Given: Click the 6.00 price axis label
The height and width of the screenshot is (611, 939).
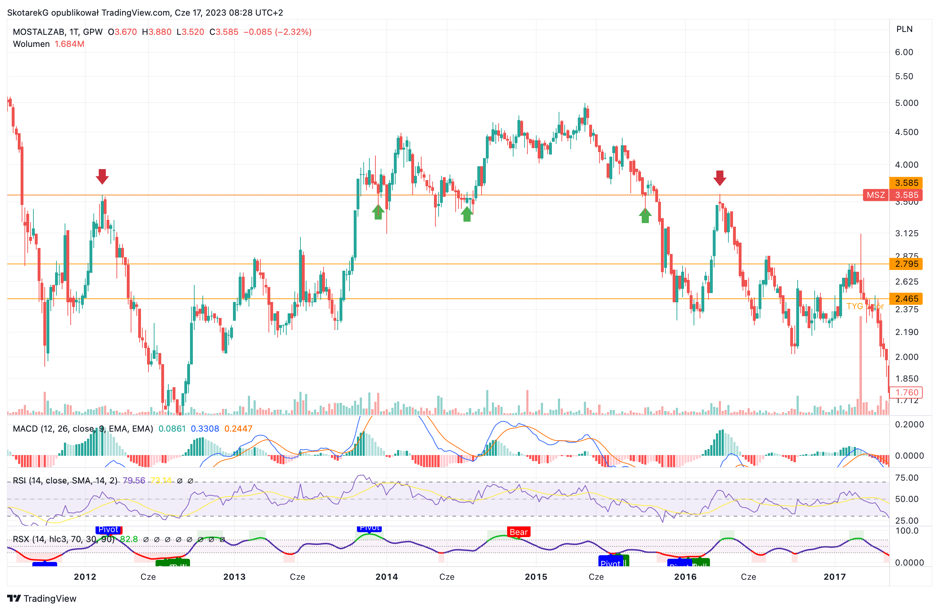Looking at the screenshot, I should (x=904, y=52).
